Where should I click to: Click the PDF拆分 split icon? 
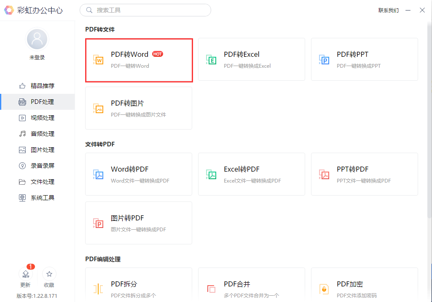[98, 289]
